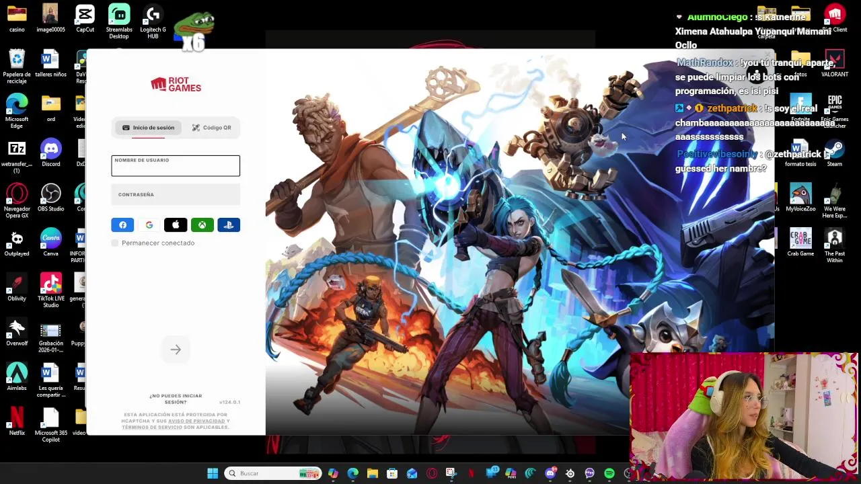Focus the Contraseña field
Image resolution: width=861 pixels, height=484 pixels.
tap(176, 195)
